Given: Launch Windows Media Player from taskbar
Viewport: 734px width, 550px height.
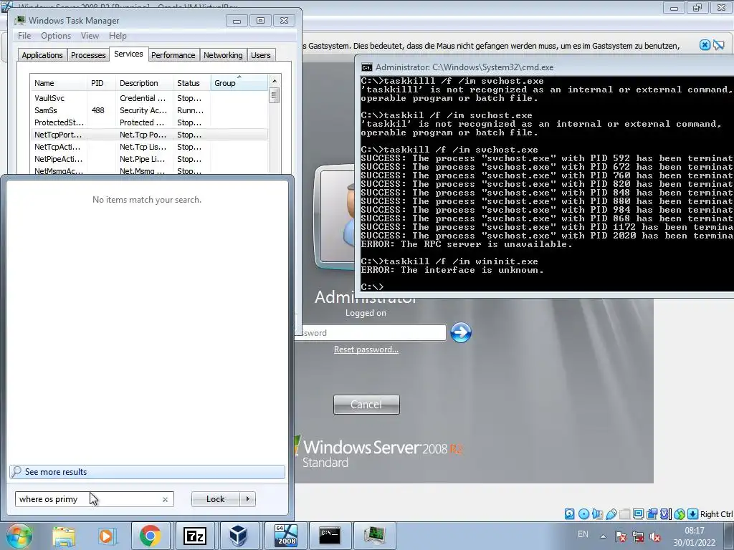Looking at the screenshot, I should [107, 536].
